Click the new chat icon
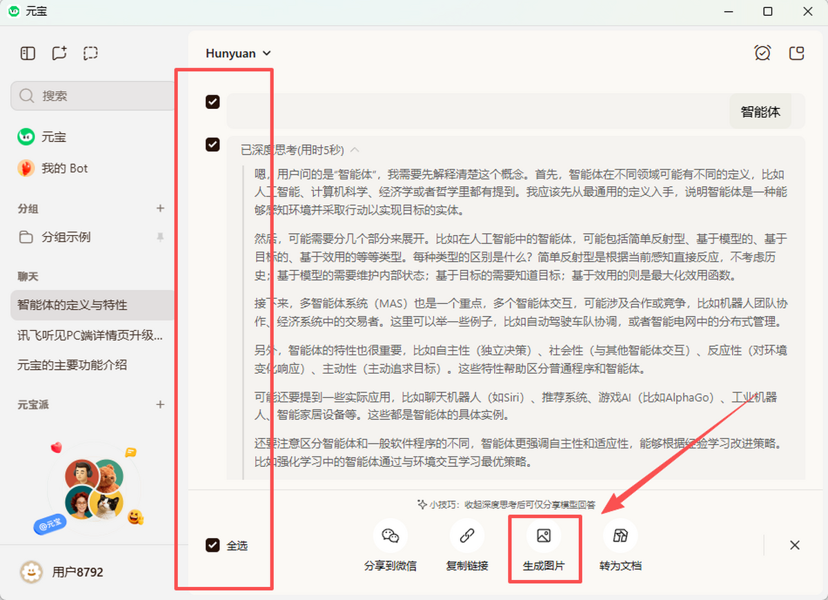828x600 pixels. tap(59, 53)
